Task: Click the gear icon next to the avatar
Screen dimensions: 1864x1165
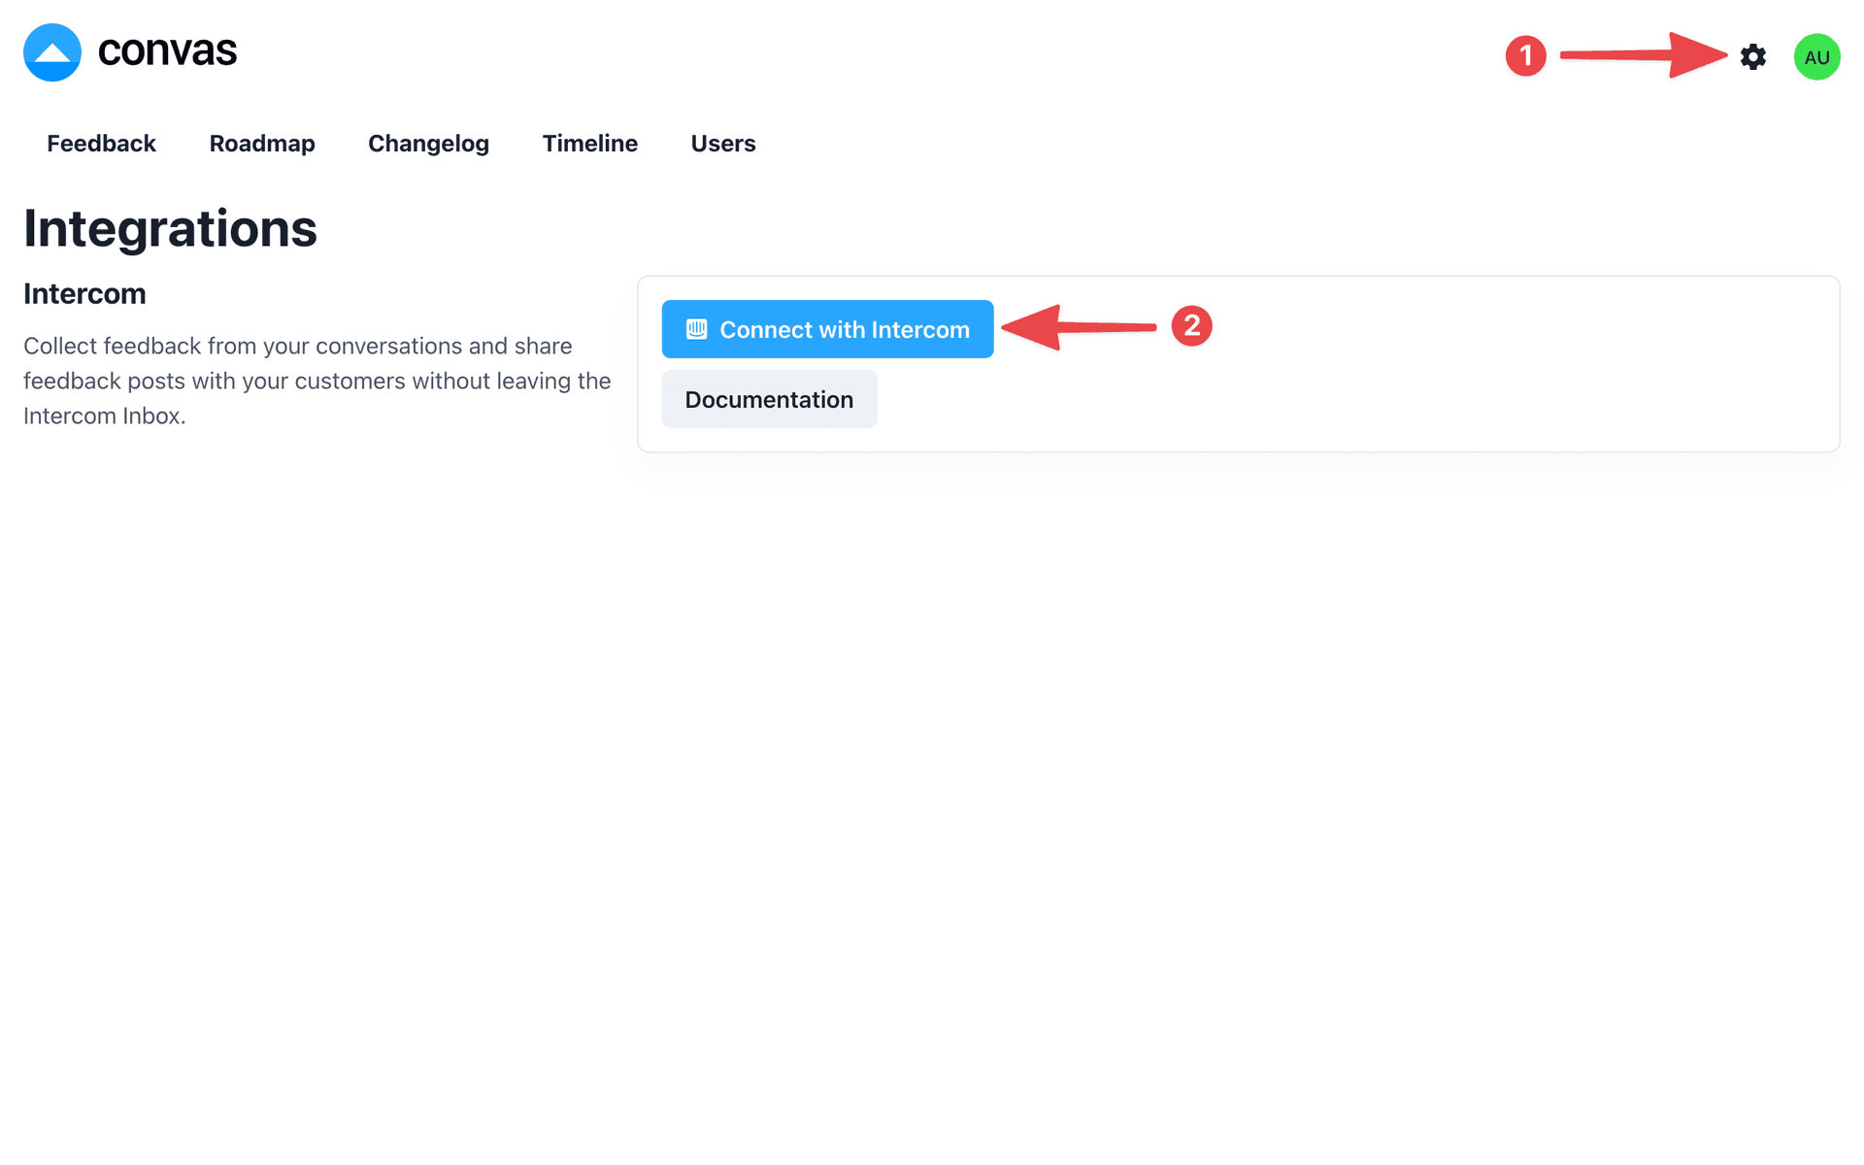Action: [x=1753, y=56]
